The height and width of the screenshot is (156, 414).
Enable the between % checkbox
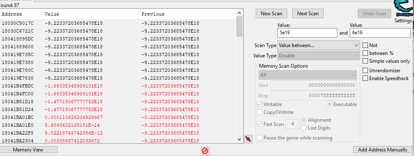366,53
